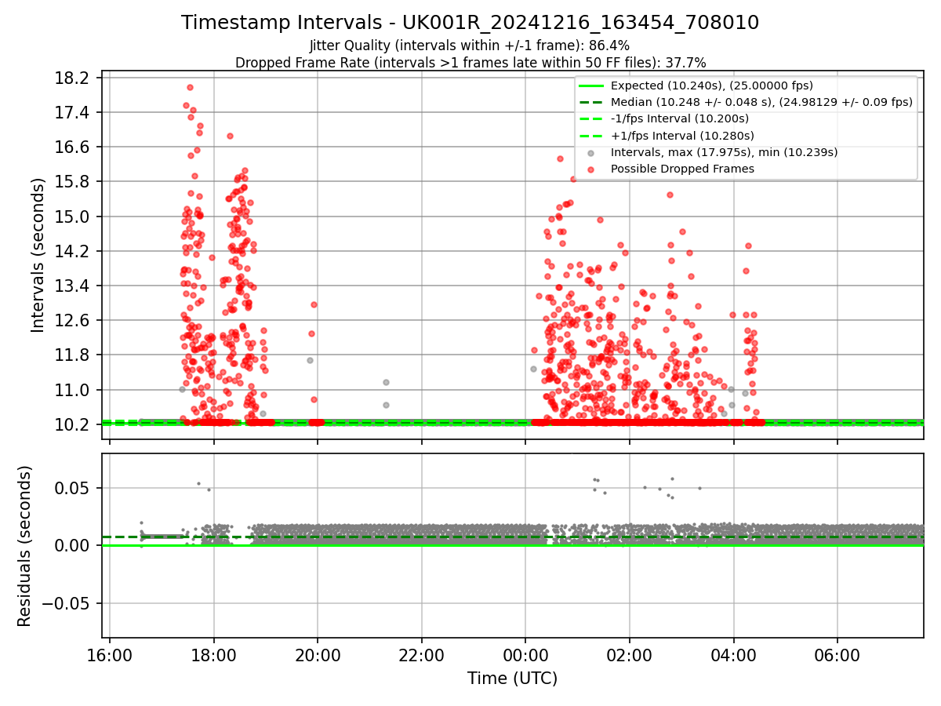Click the x-axis tick label "20:00"
This screenshot has width=941, height=706.
[318, 656]
